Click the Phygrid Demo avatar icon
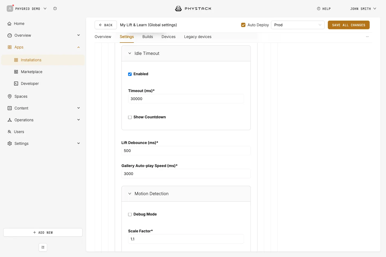The height and width of the screenshot is (257, 386). (x=10, y=9)
